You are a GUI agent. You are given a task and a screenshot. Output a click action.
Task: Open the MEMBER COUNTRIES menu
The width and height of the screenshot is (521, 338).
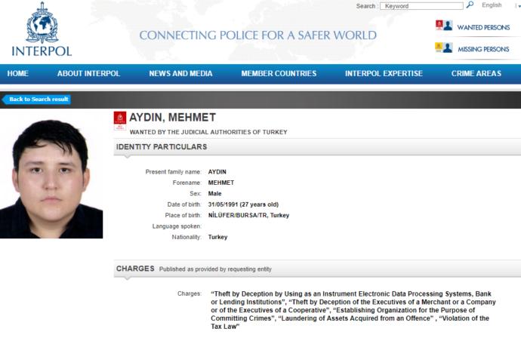(x=279, y=73)
